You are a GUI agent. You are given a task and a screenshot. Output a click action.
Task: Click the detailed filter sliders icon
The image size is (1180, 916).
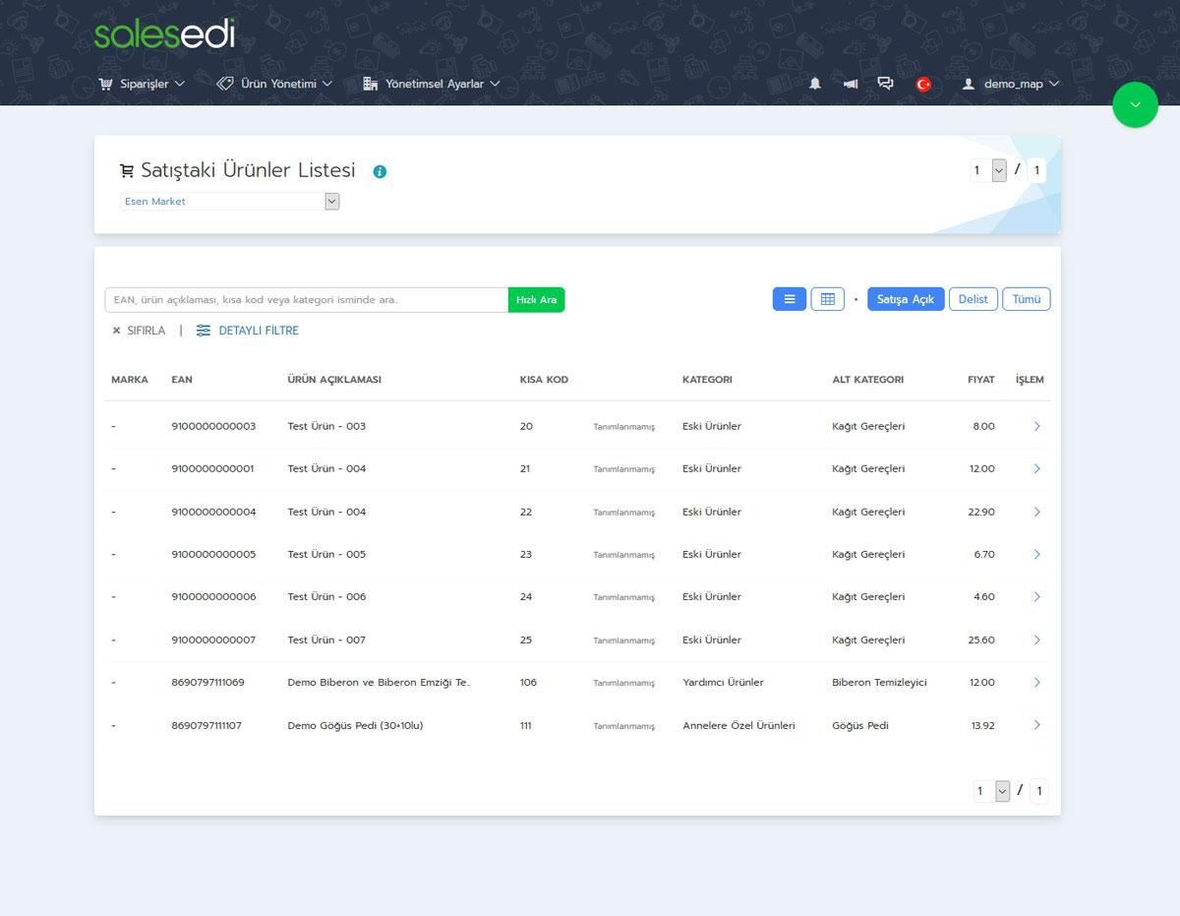(x=204, y=331)
